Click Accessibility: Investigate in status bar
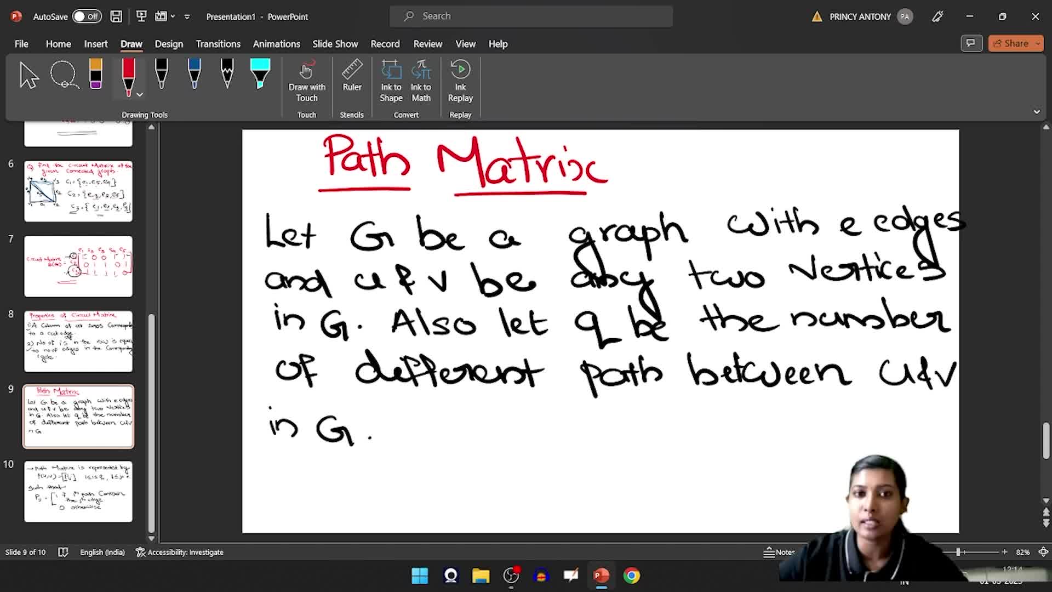Screen dimensions: 1052x592 coord(180,552)
